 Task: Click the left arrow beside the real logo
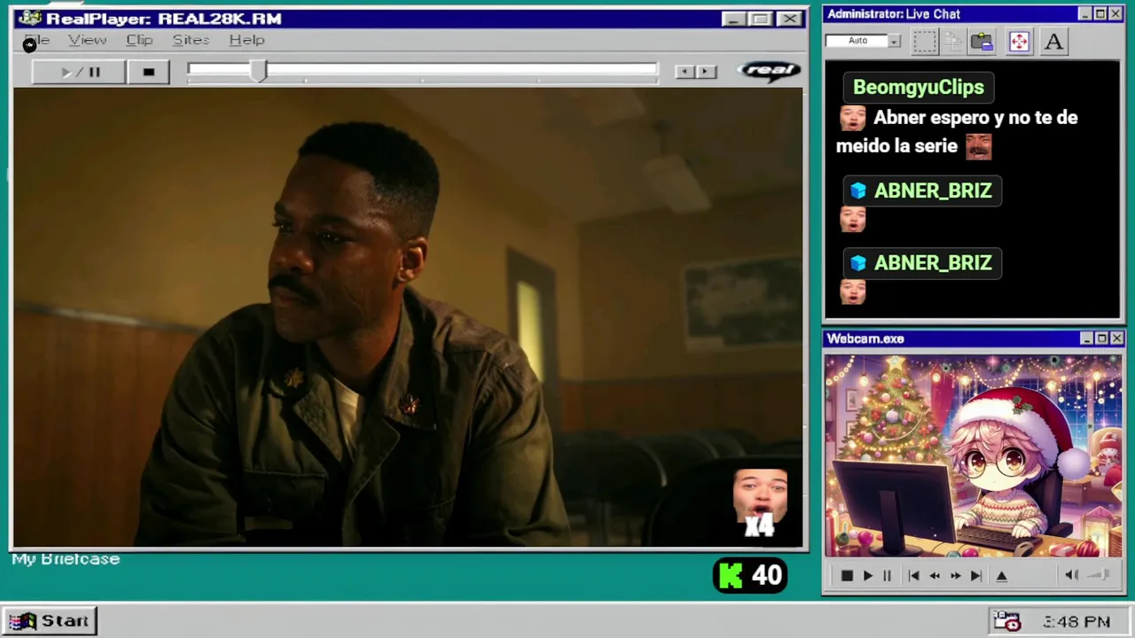[684, 72]
